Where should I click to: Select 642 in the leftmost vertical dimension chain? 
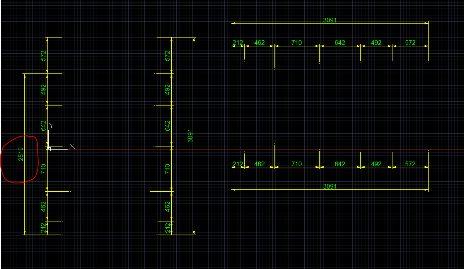pyautogui.click(x=43, y=126)
